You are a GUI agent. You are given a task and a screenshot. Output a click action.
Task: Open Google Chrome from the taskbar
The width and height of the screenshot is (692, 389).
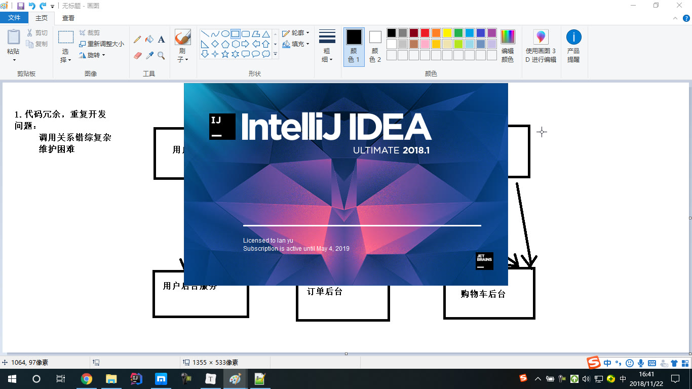(x=87, y=379)
